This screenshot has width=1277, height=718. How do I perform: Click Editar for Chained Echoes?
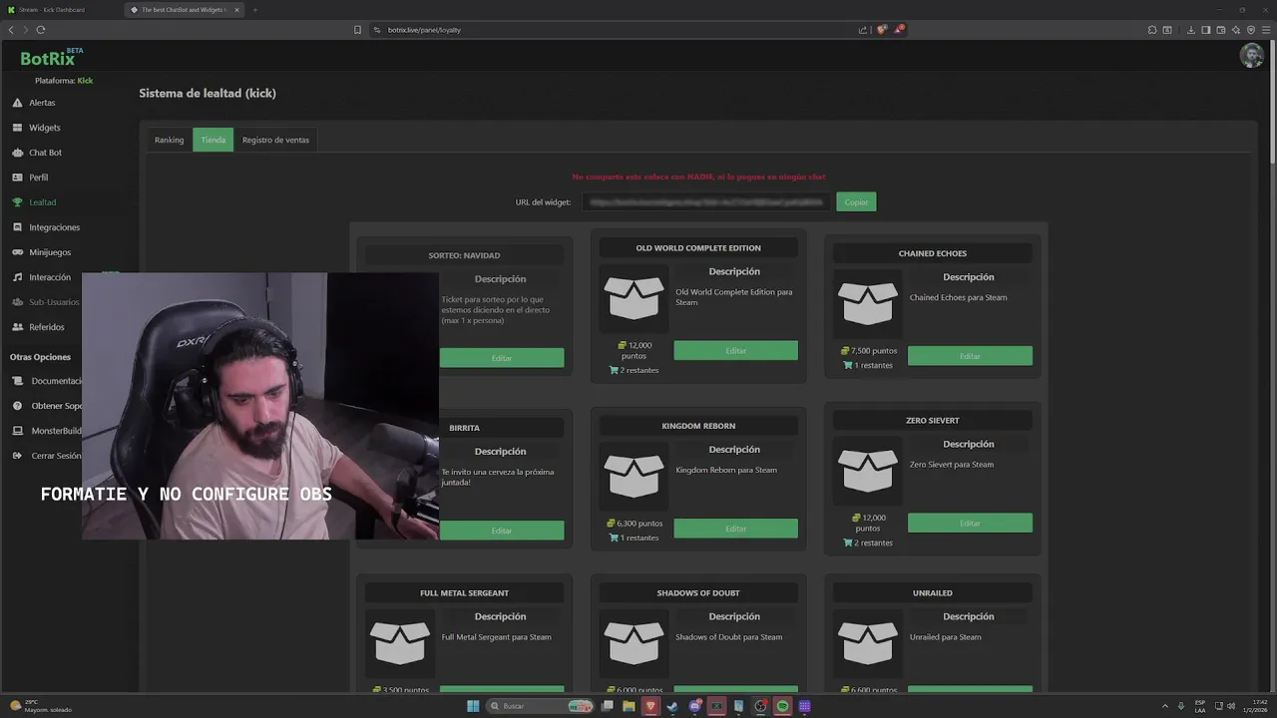coord(970,356)
